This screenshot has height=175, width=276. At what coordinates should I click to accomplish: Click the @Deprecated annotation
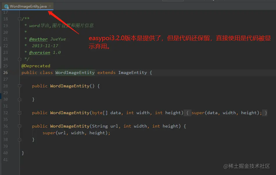[x=36, y=66]
